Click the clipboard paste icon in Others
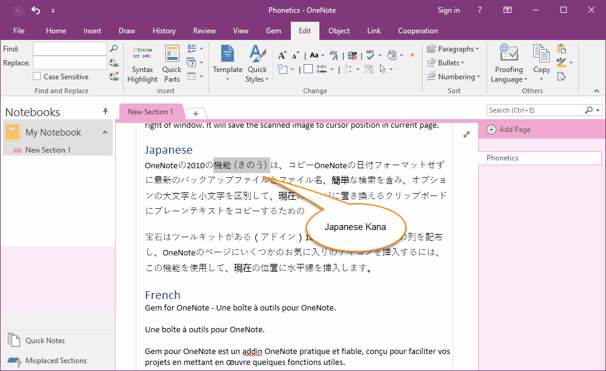This screenshot has width=606, height=371. (561, 48)
